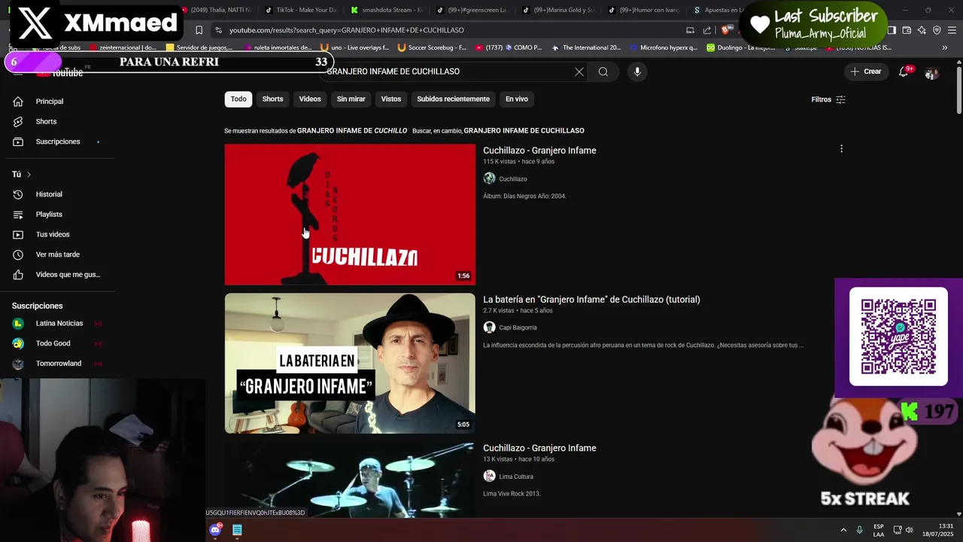963x542 pixels.
Task: Open Lima Cultura channel avatar
Action: (489, 477)
